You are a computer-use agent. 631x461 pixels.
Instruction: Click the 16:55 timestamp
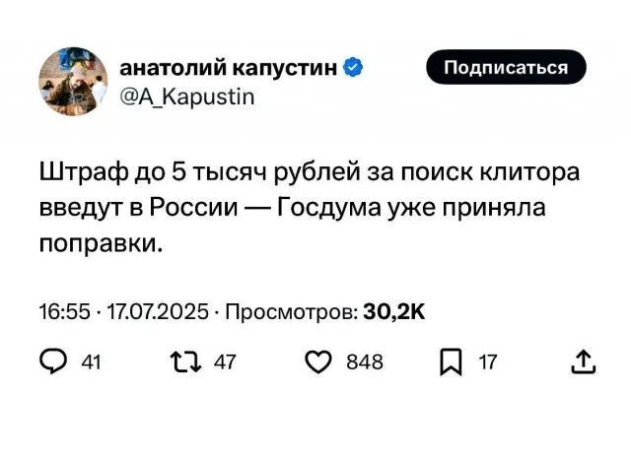click(x=64, y=312)
